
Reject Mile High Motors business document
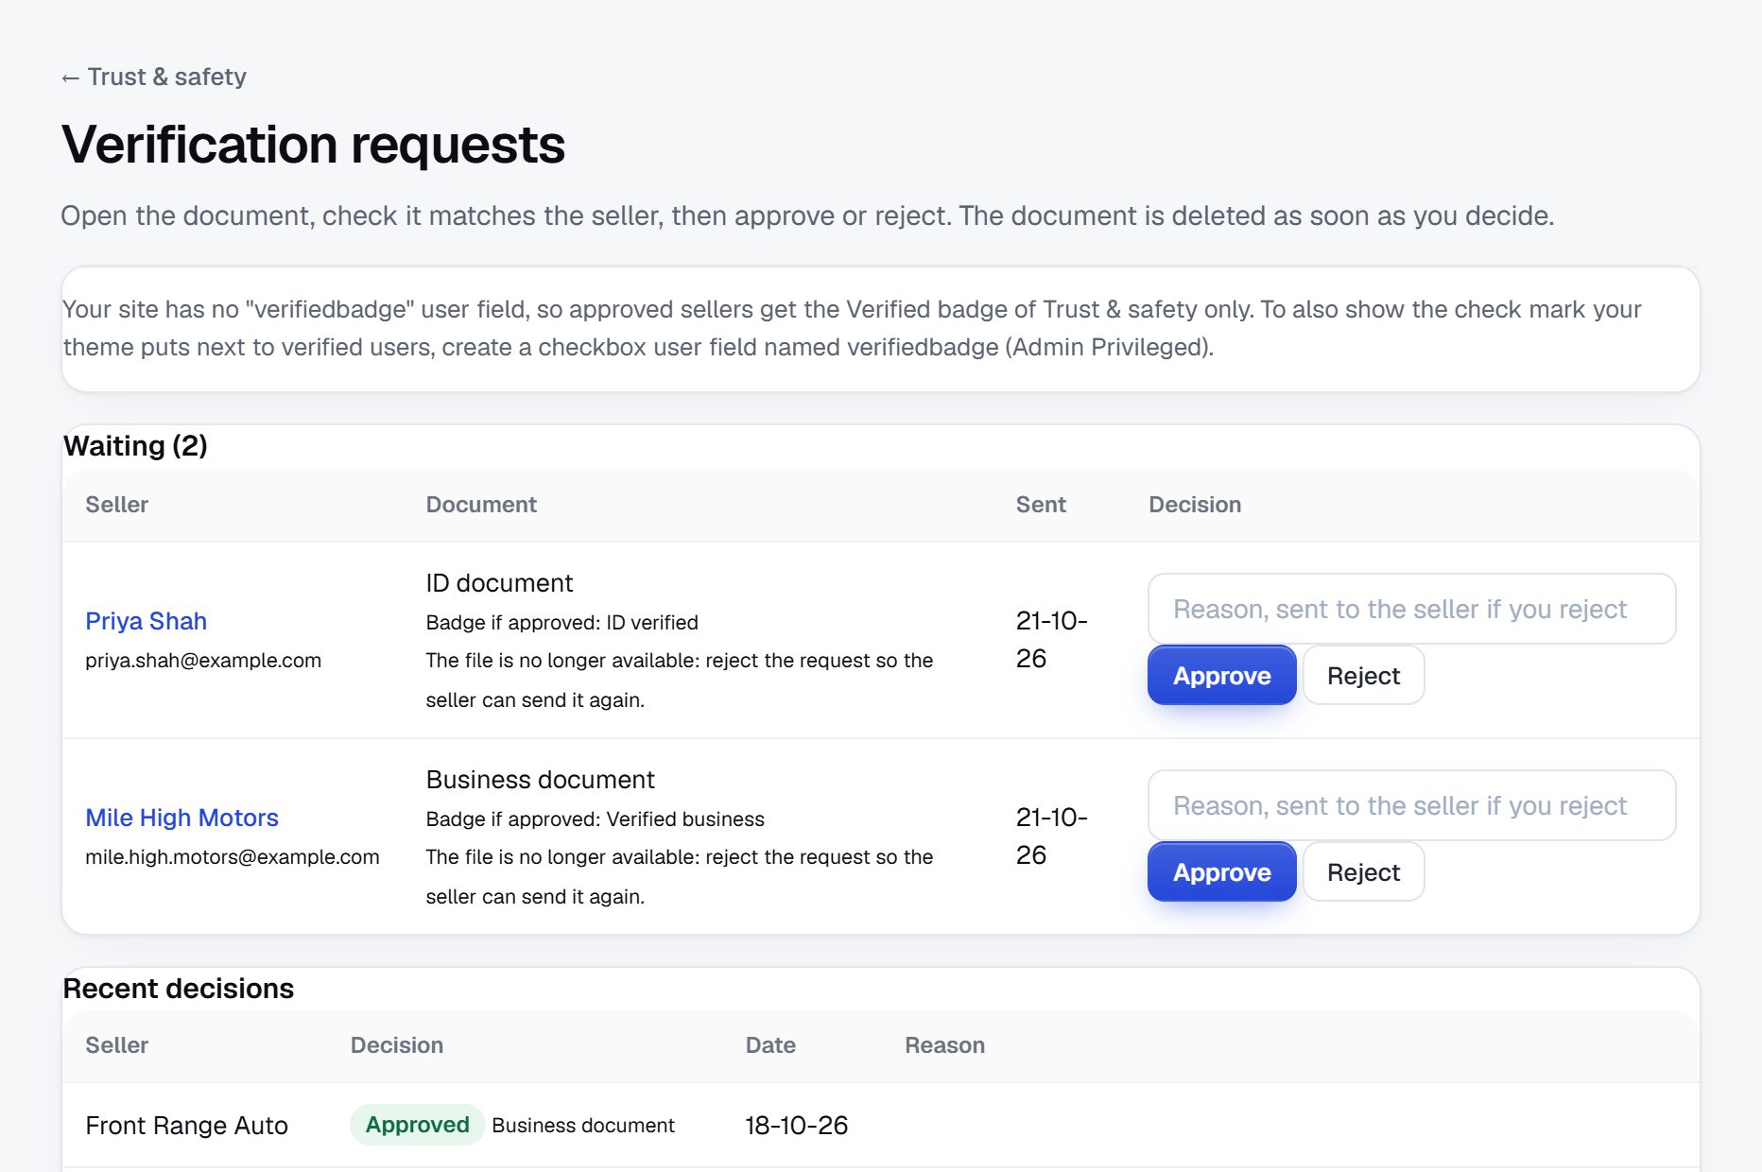1363,871
